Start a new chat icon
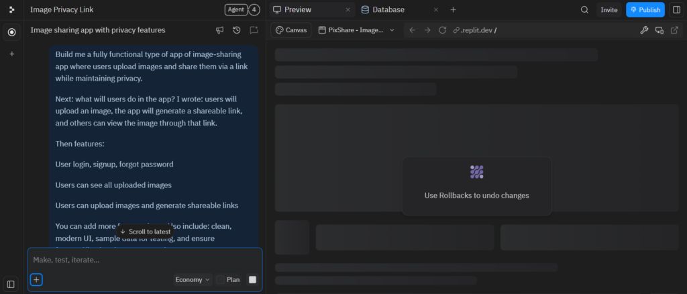 (254, 30)
